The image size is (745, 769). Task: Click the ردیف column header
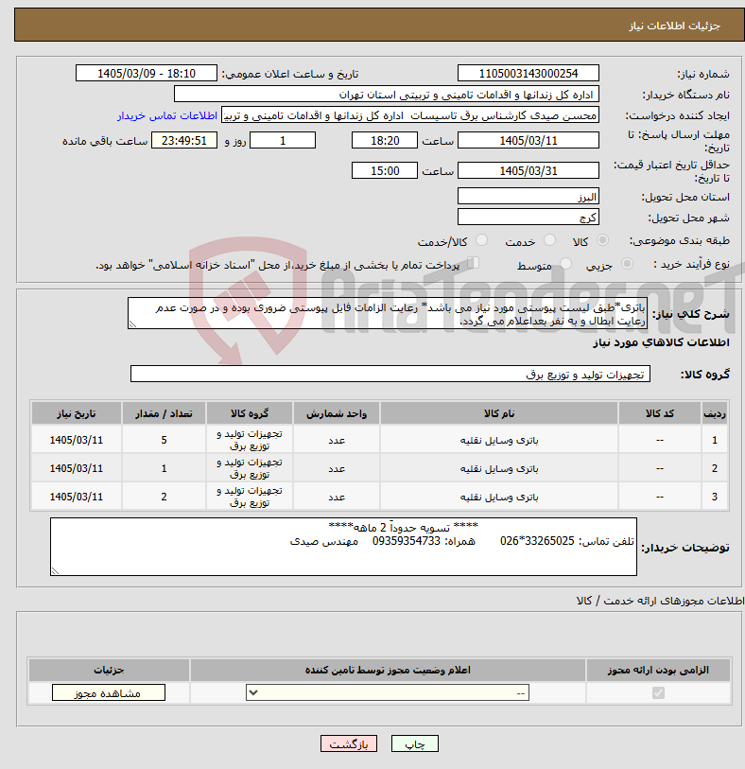point(715,413)
